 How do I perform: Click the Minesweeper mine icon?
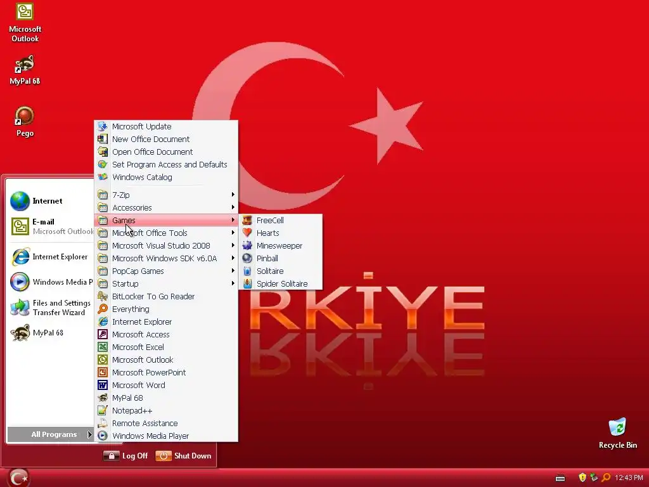(247, 245)
